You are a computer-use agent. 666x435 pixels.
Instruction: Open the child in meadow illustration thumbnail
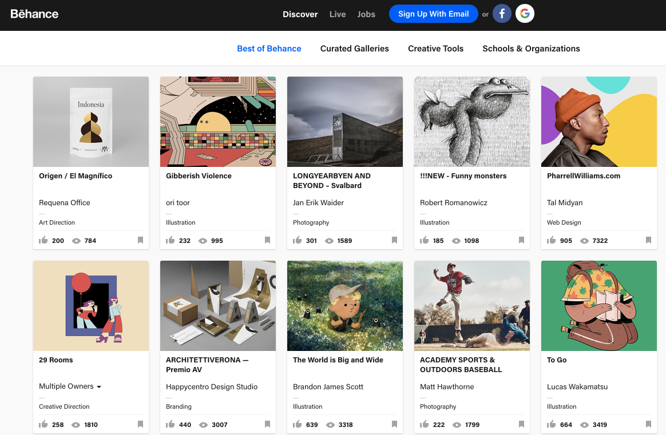[x=345, y=306]
